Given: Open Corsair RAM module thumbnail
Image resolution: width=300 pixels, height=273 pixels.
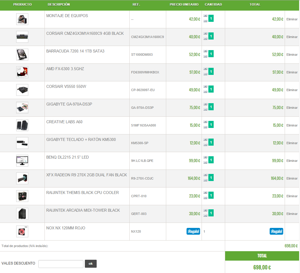Looking at the screenshot, I should pyautogui.click(x=22, y=37).
